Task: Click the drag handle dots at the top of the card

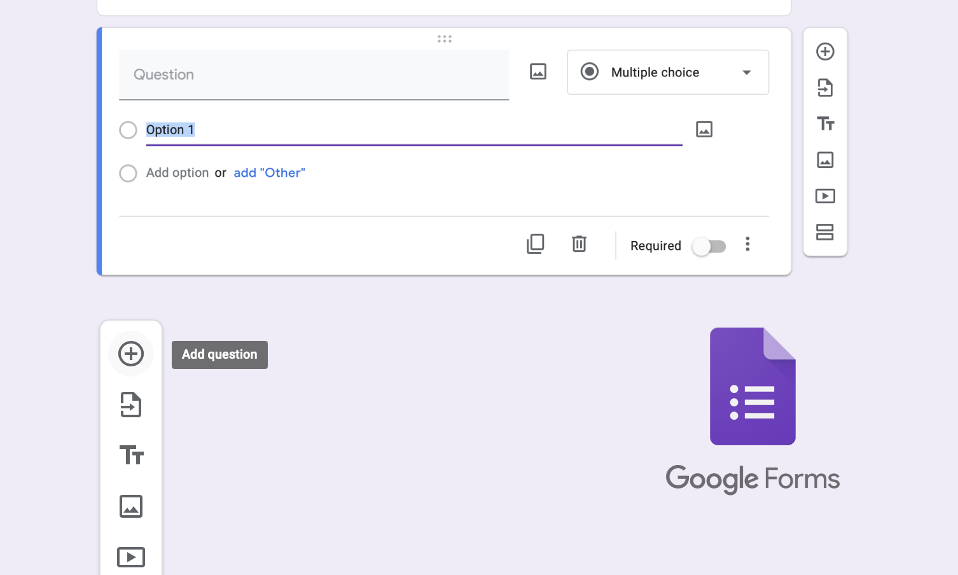Action: tap(445, 39)
